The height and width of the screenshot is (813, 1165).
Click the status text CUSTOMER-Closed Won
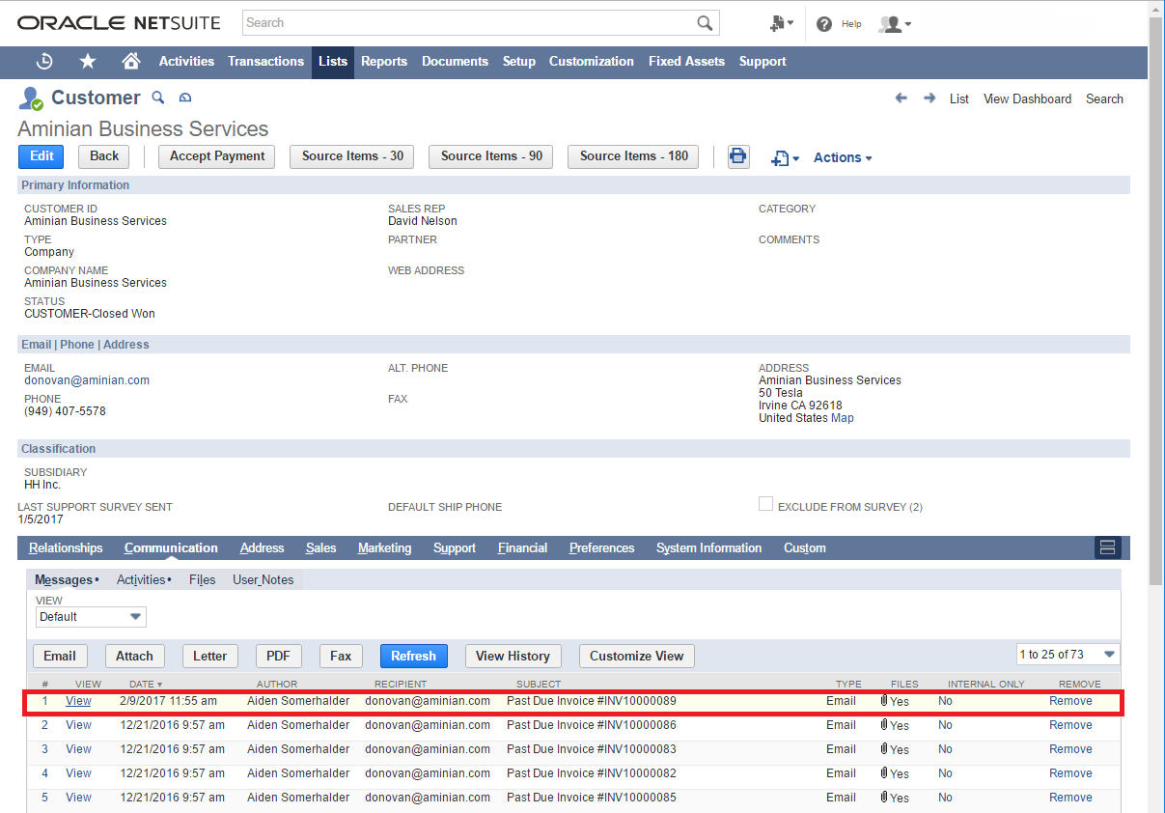point(90,314)
